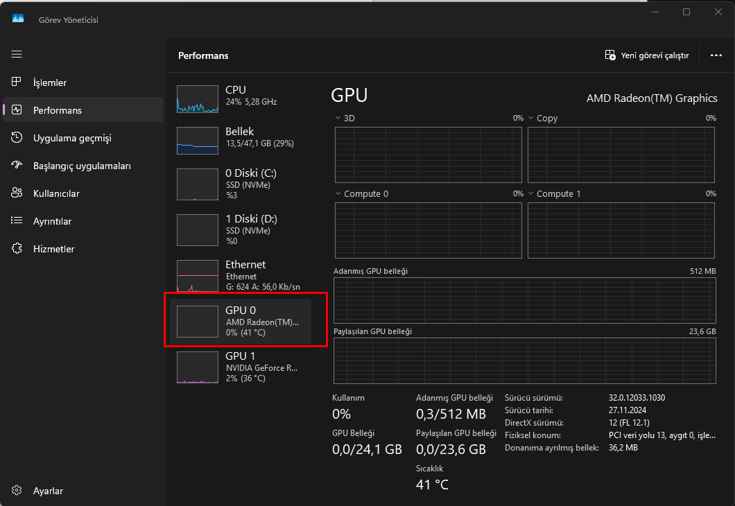
Task: Click Yeni görevi çalıştır button
Action: pos(646,55)
